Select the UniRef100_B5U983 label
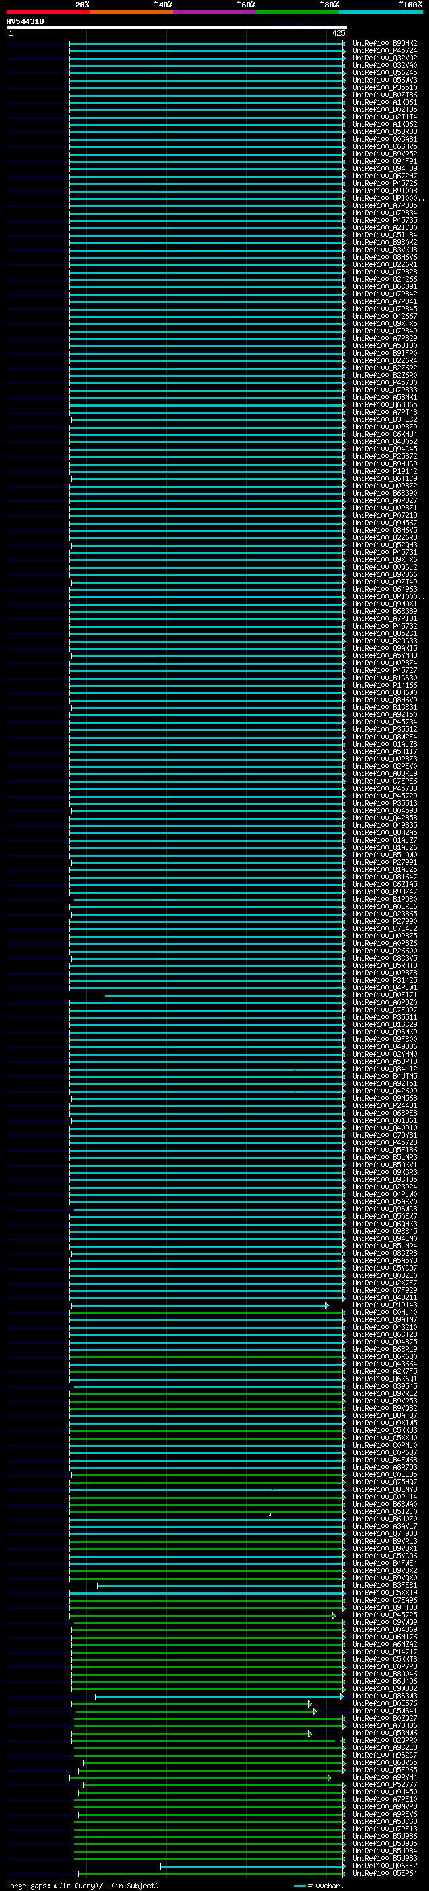This screenshot has width=429, height=1891. tap(384, 1859)
